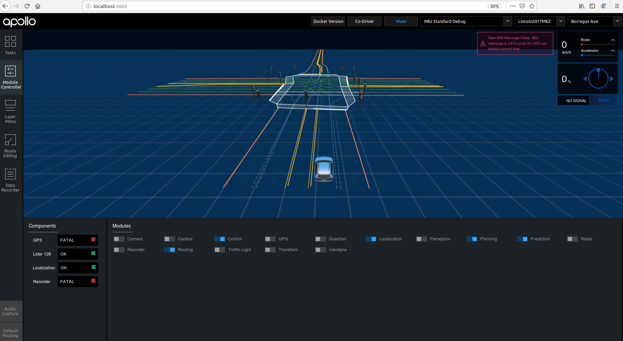The width and height of the screenshot is (623, 341).
Task: Click the Apollo logo
Action: (x=20, y=22)
